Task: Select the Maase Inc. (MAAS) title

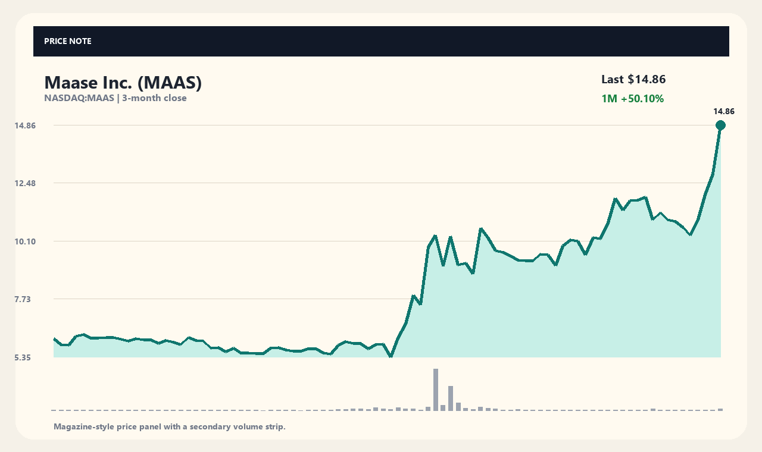Action: (123, 83)
